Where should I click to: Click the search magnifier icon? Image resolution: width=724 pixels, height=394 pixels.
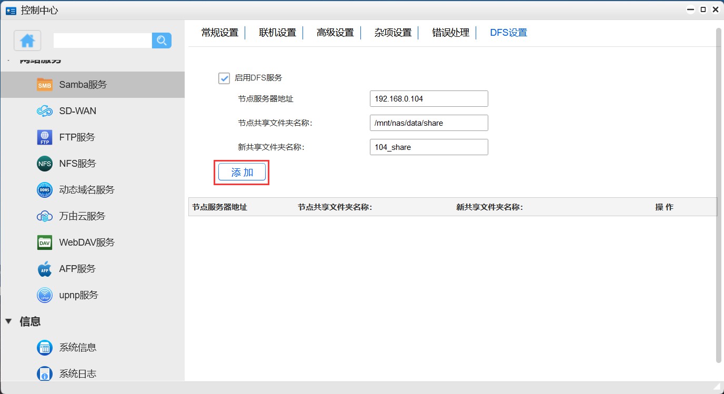tap(162, 41)
